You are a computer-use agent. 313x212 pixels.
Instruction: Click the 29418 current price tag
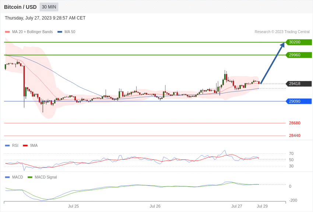(299, 84)
